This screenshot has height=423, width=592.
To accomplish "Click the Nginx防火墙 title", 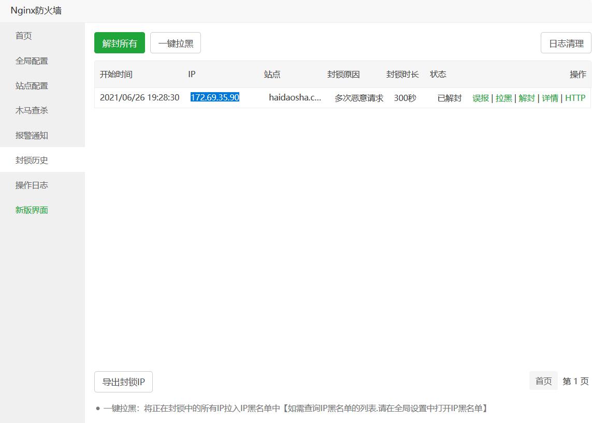I will [x=36, y=10].
